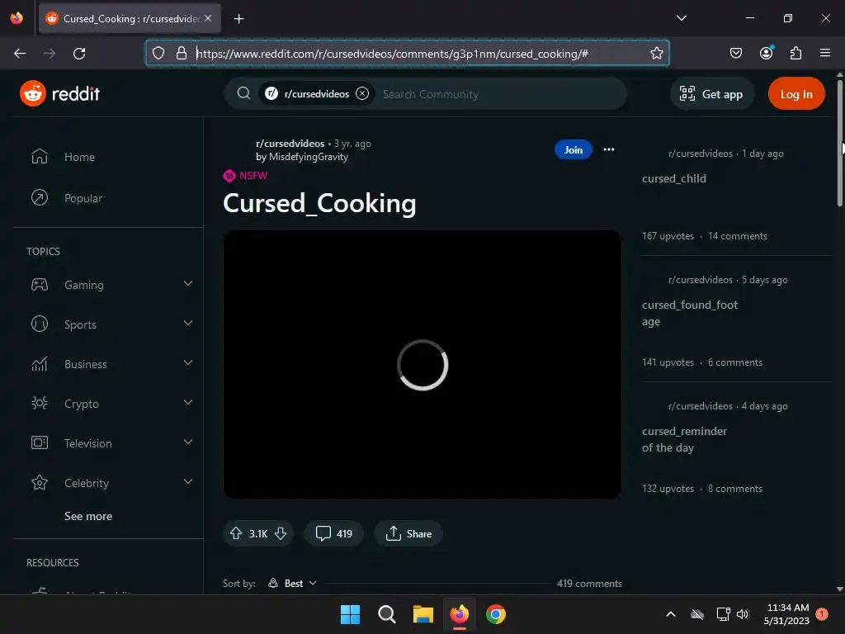This screenshot has height=634, width=845.
Task: Click the site padlock icon
Action: [x=181, y=54]
